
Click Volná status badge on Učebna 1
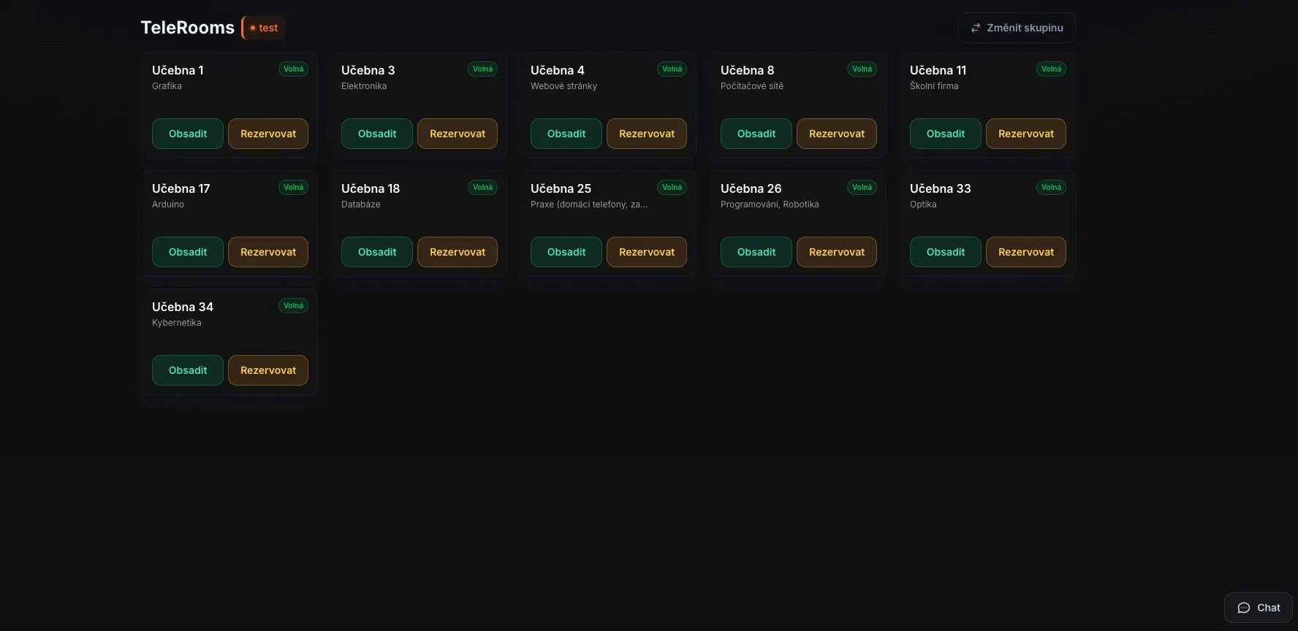293,69
